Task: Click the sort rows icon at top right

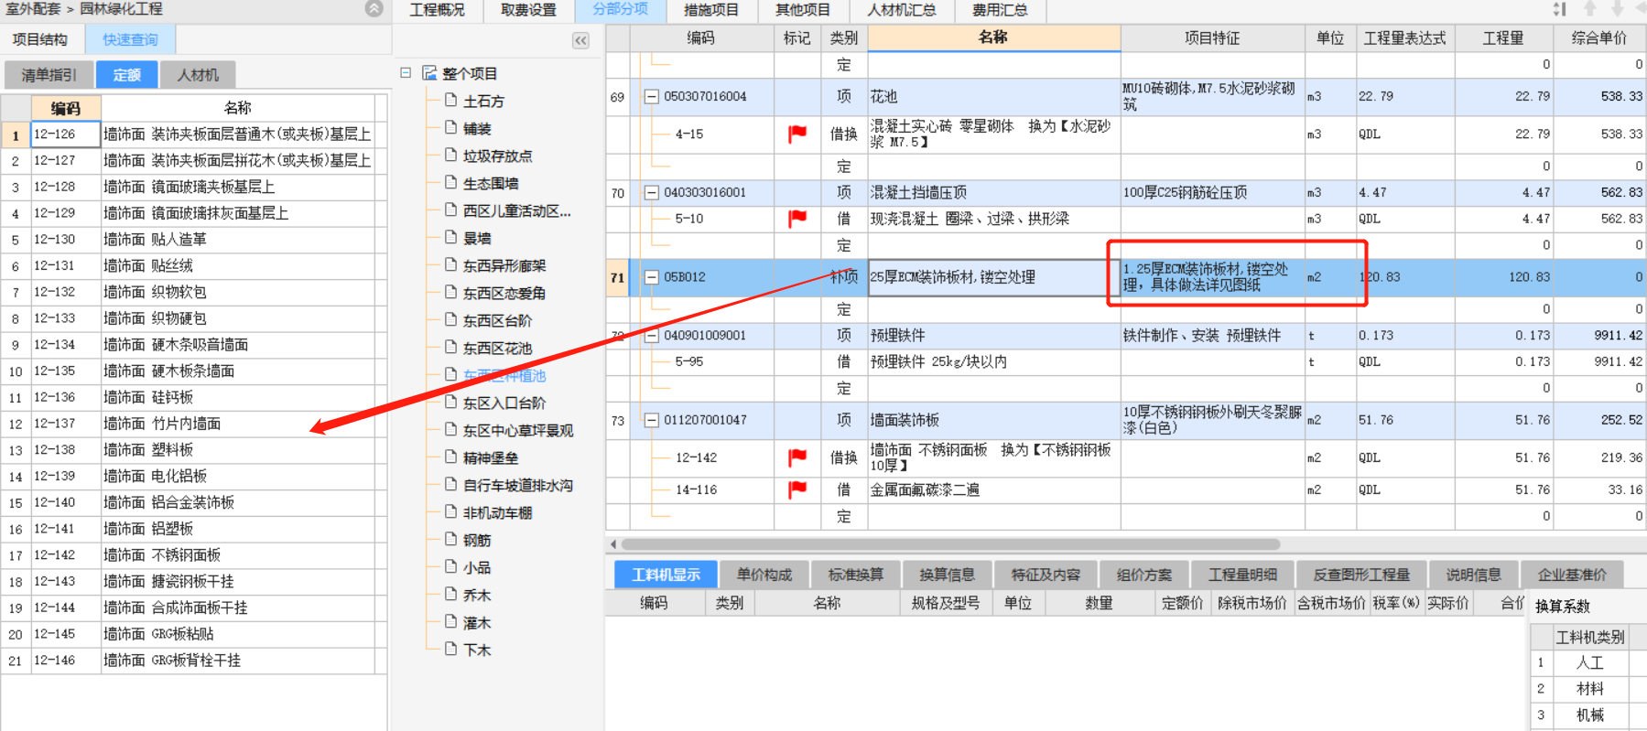Action: (x=1559, y=9)
